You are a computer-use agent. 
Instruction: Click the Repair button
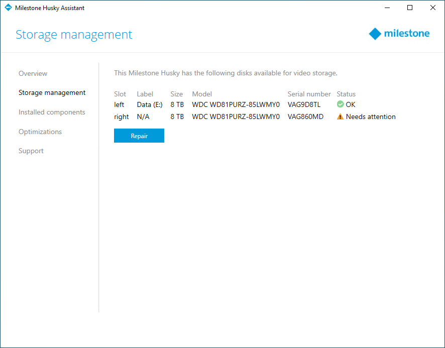coord(139,136)
